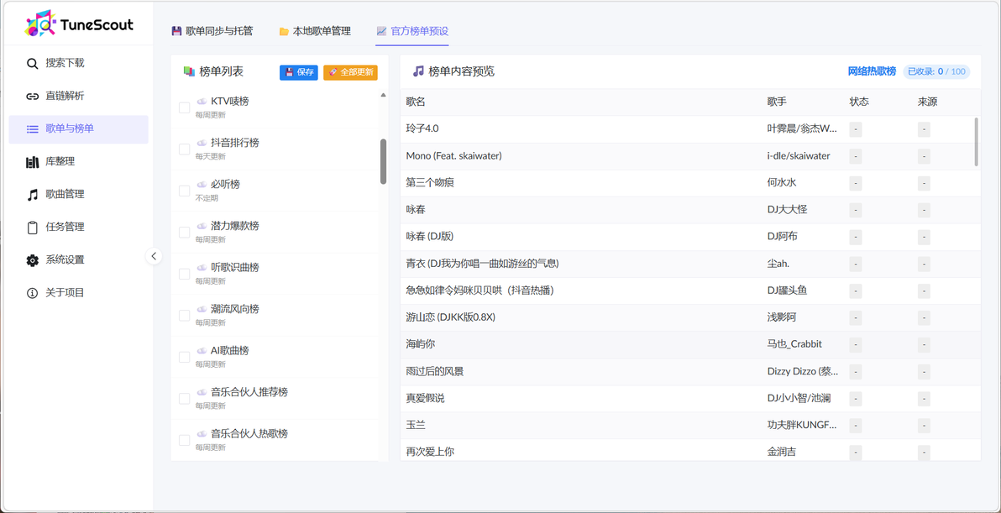
Task: Click the list icon beside 歌单与榜单
Action: [x=32, y=129]
